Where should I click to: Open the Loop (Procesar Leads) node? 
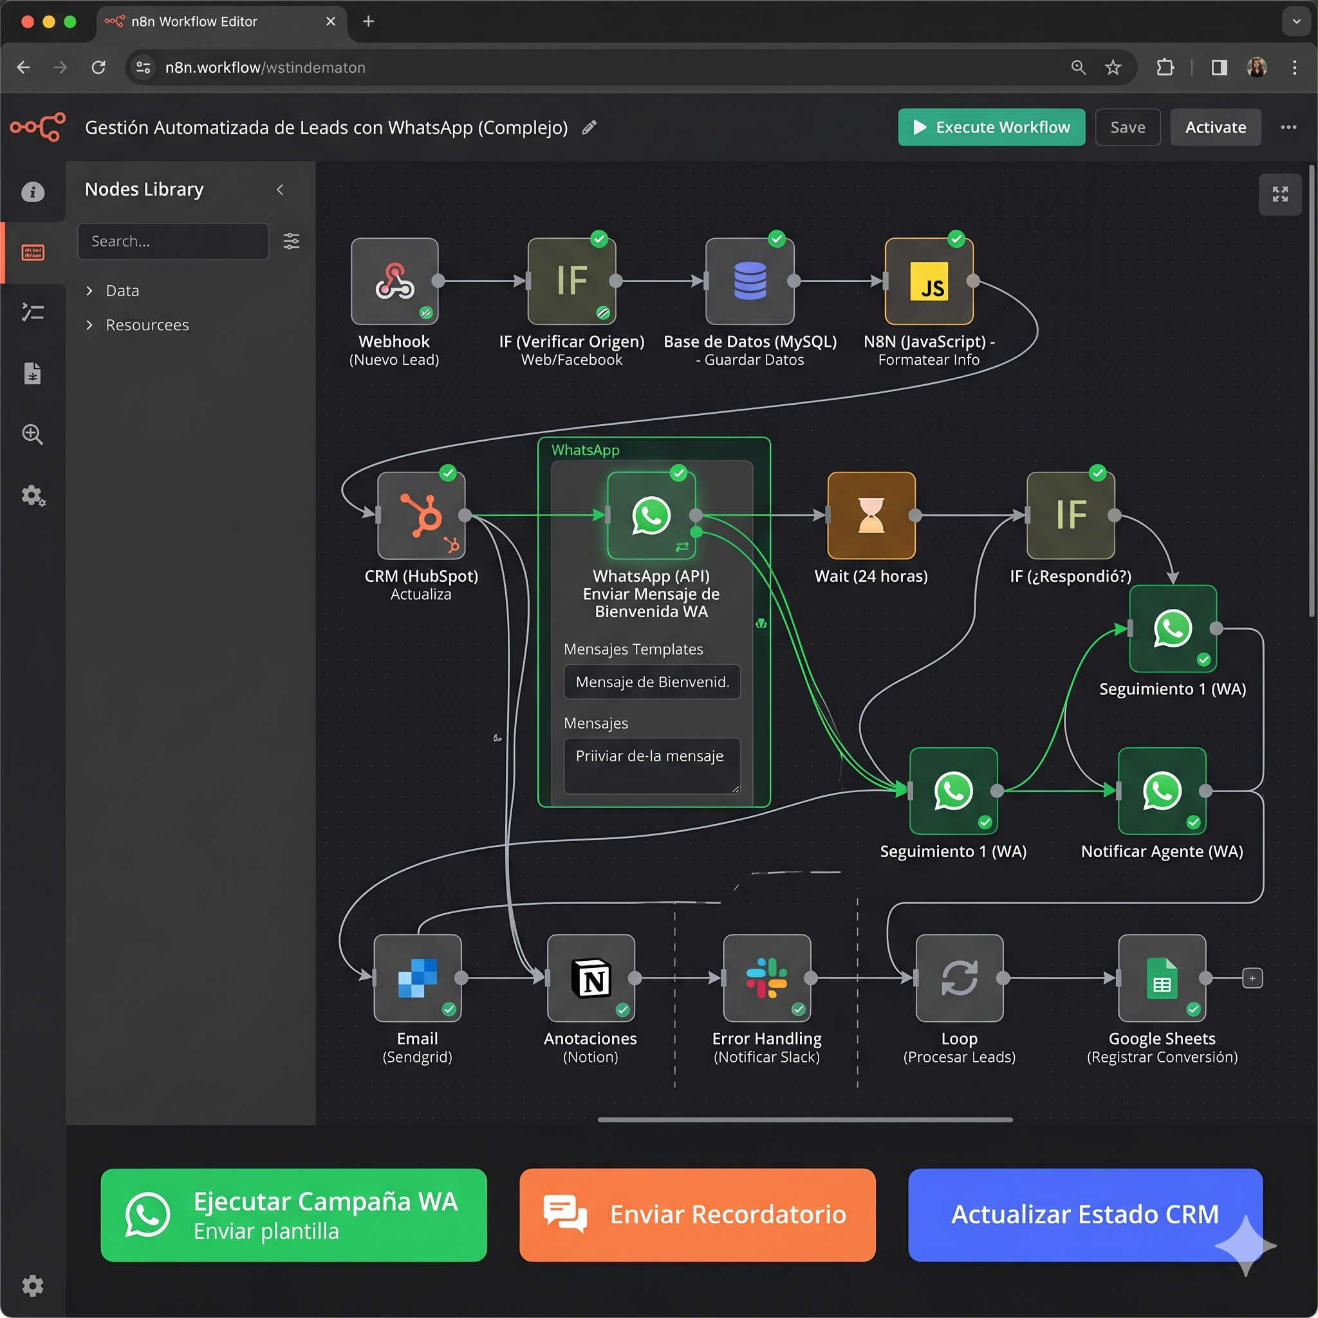(x=959, y=978)
